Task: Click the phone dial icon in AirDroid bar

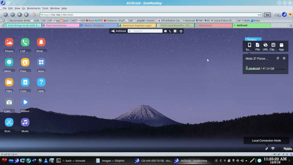Action: coord(170,31)
